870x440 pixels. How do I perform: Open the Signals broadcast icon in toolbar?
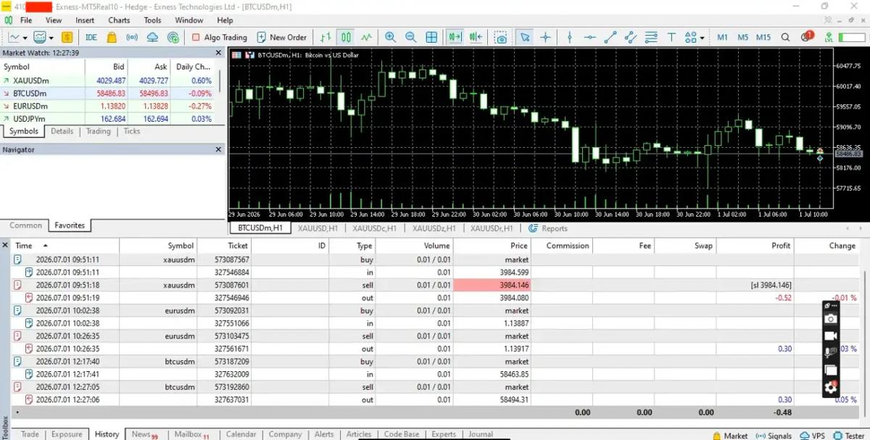[x=132, y=37]
